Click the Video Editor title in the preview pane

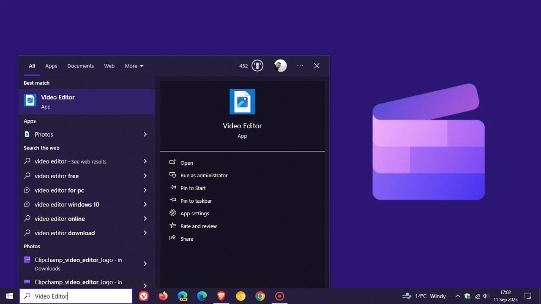(242, 126)
